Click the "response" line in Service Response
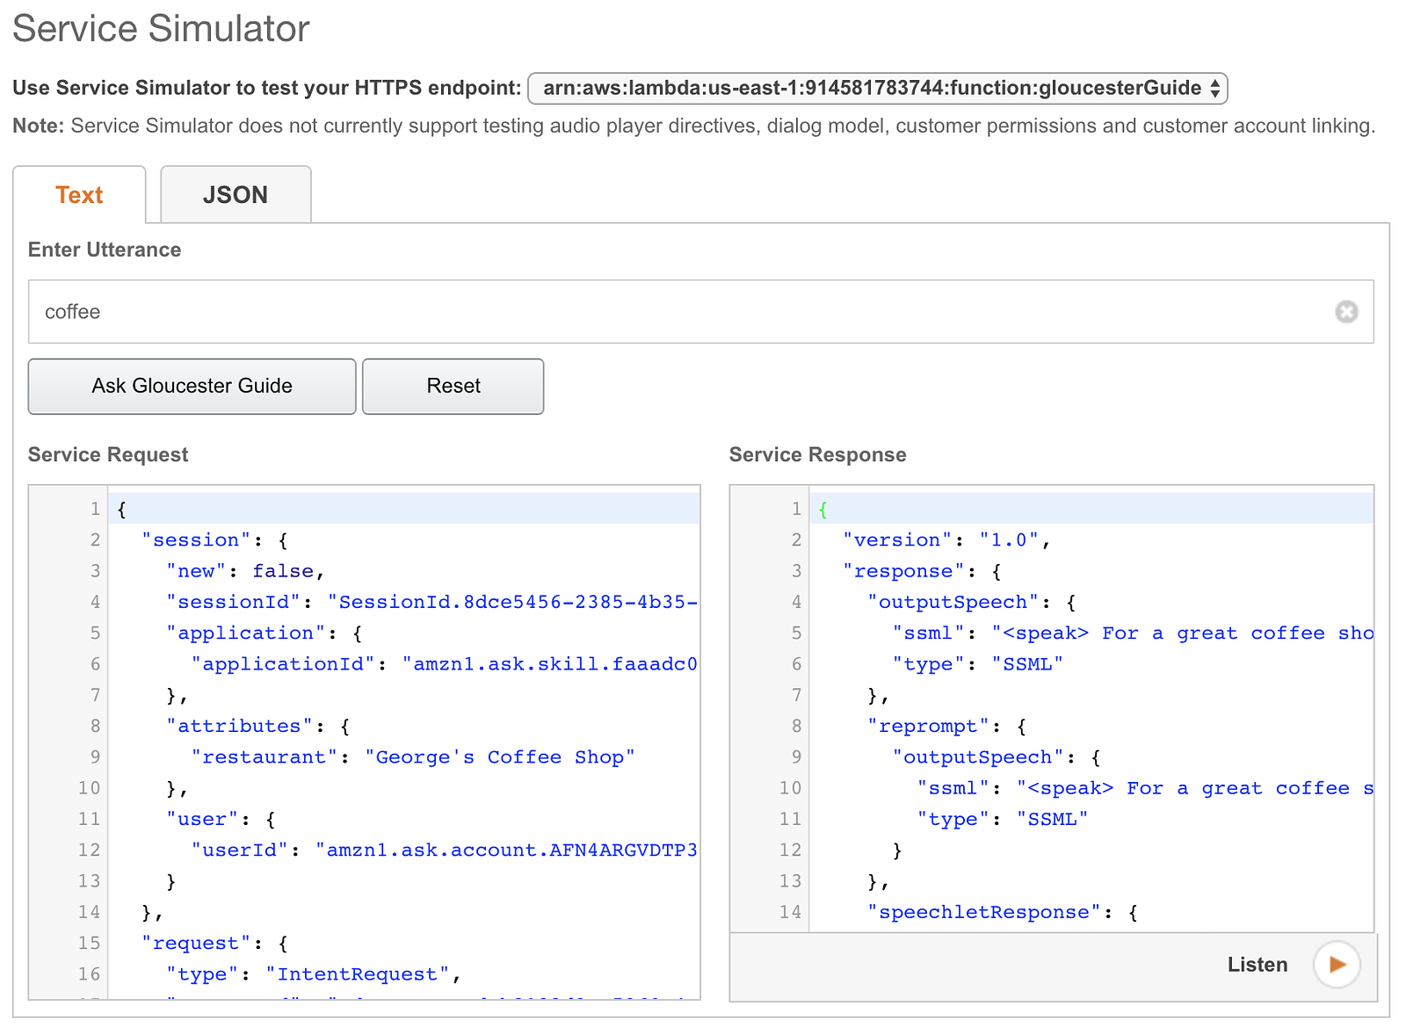1406x1035 pixels. [x=922, y=571]
